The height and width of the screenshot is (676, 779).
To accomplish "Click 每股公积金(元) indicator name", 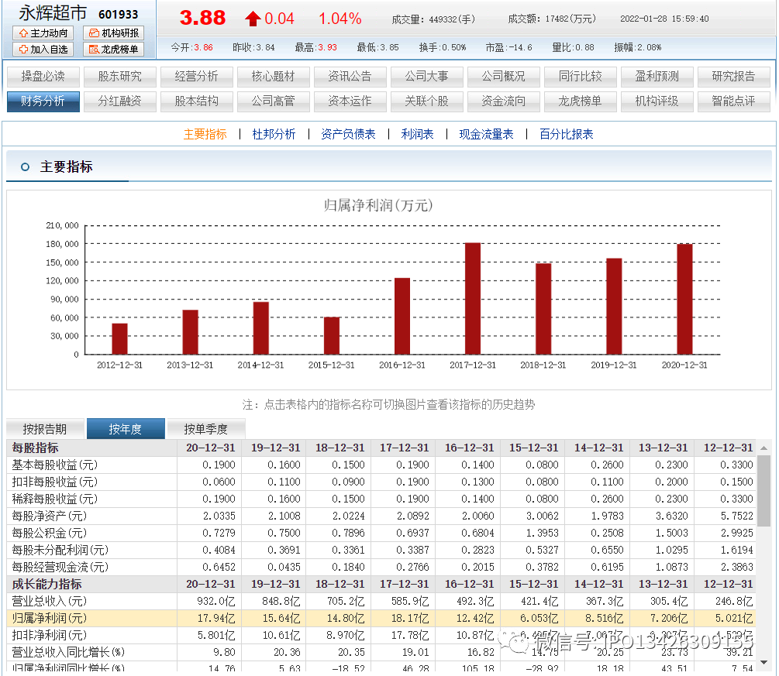I will [49, 533].
